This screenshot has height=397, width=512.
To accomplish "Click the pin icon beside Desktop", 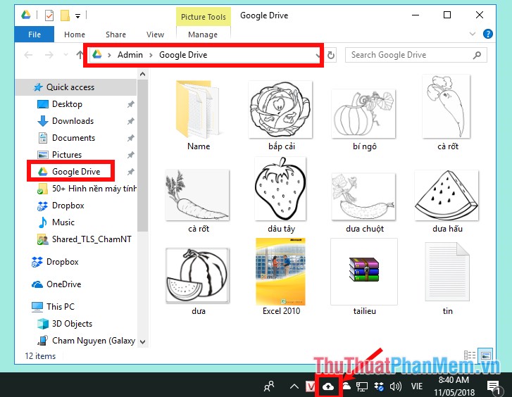I will click(130, 104).
